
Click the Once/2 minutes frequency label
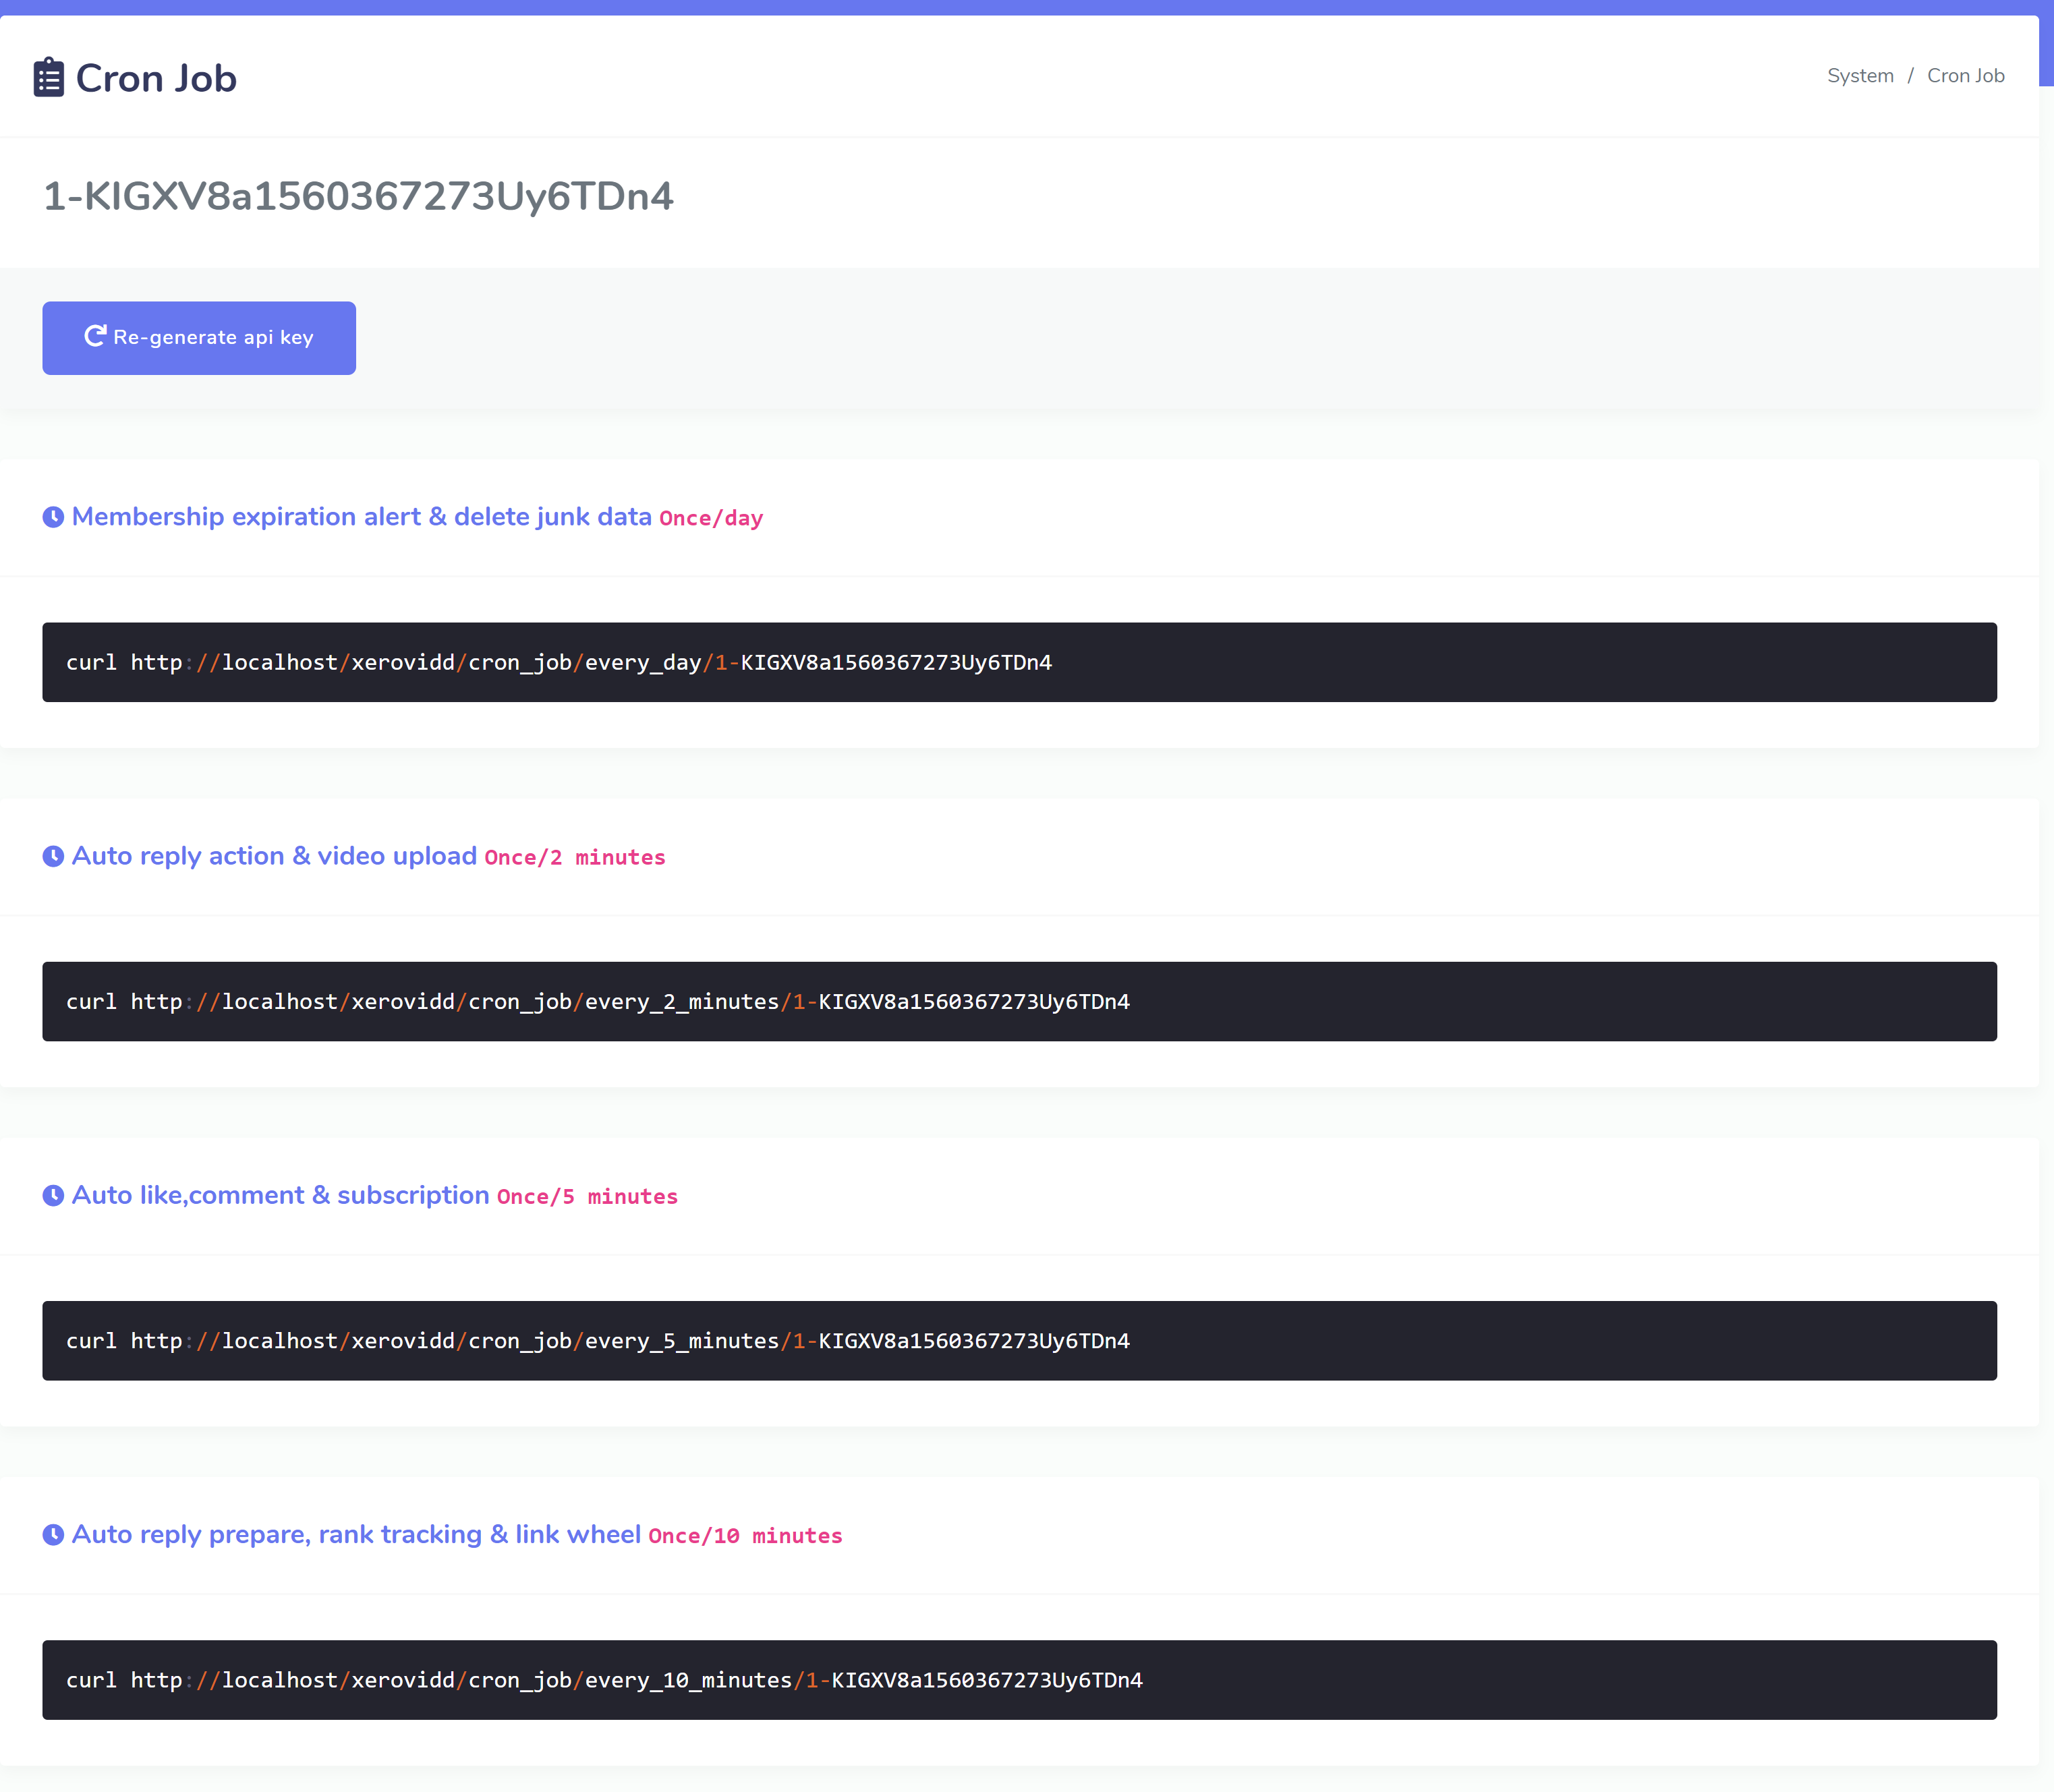point(575,857)
